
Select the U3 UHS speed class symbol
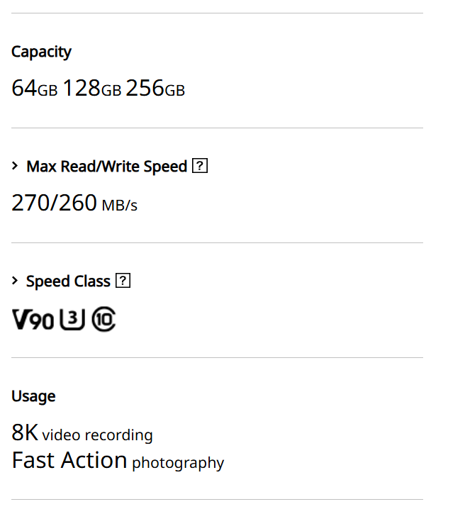click(72, 320)
